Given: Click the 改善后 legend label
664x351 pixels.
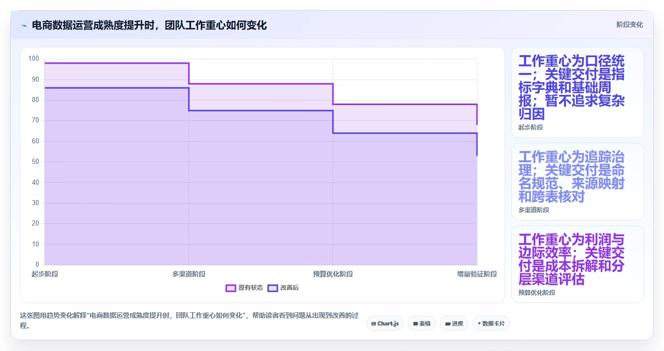Looking at the screenshot, I should click(x=290, y=288).
